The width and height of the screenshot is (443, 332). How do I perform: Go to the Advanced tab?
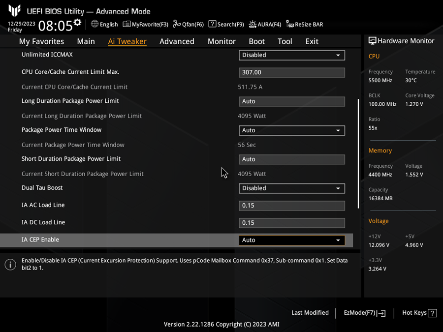pyautogui.click(x=177, y=41)
